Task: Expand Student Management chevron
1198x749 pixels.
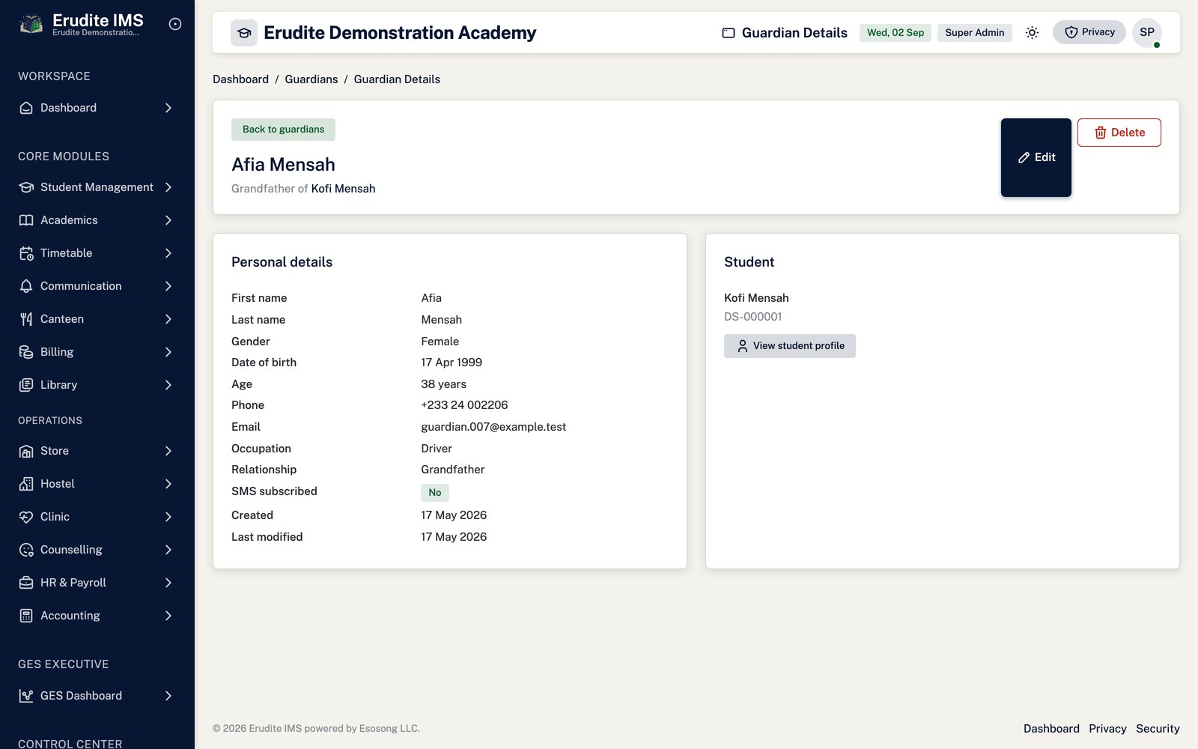Action: tap(168, 187)
